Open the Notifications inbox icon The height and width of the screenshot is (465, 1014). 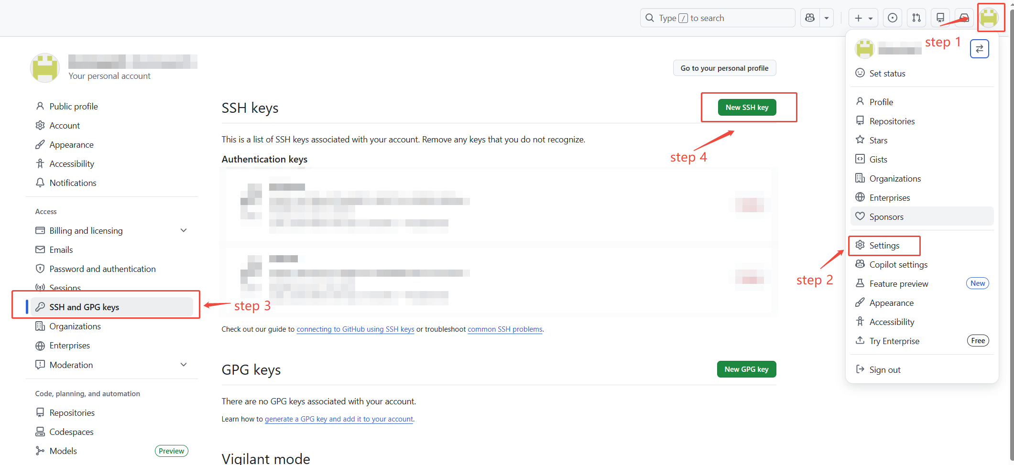click(x=964, y=18)
